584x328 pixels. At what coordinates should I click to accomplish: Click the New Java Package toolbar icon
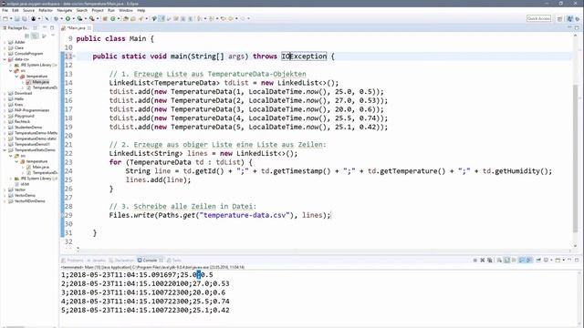pyautogui.click(x=105, y=18)
